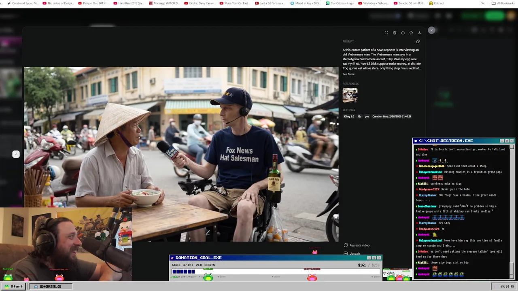Close the RESTREAM.EXE chat window
Viewport: 518px width, 291px height.
coord(512,141)
